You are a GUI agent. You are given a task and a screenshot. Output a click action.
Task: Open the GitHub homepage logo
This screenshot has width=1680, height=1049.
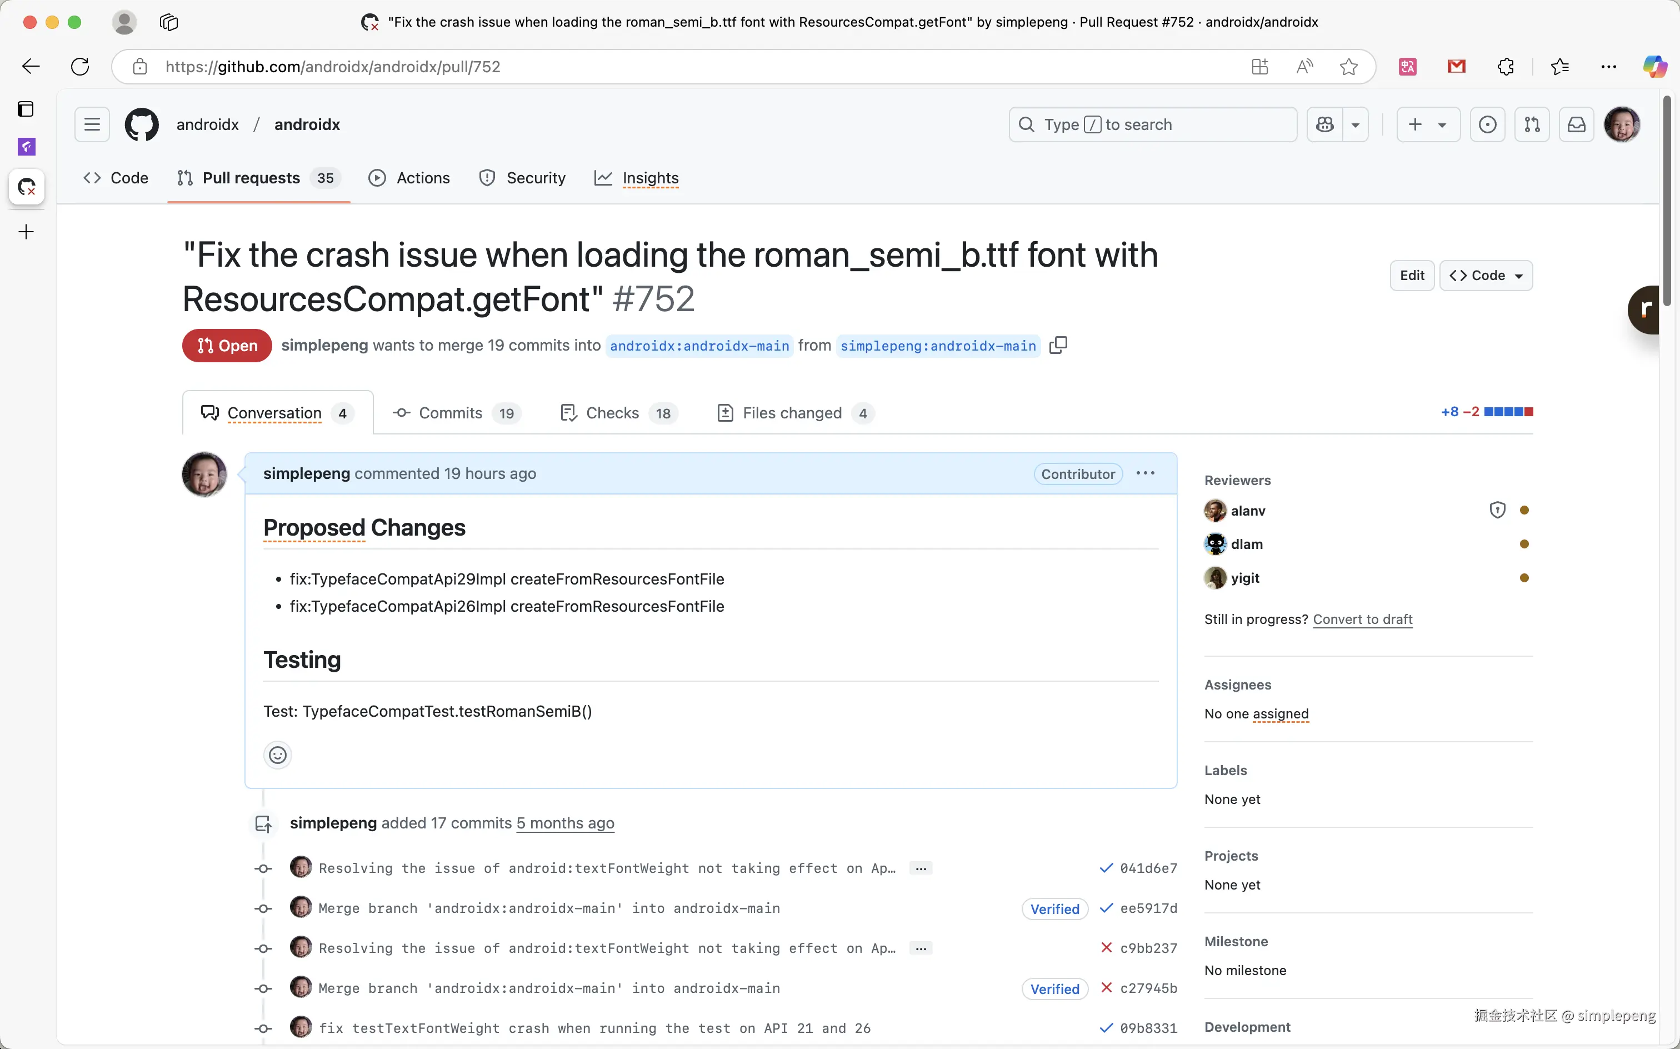pyautogui.click(x=142, y=124)
